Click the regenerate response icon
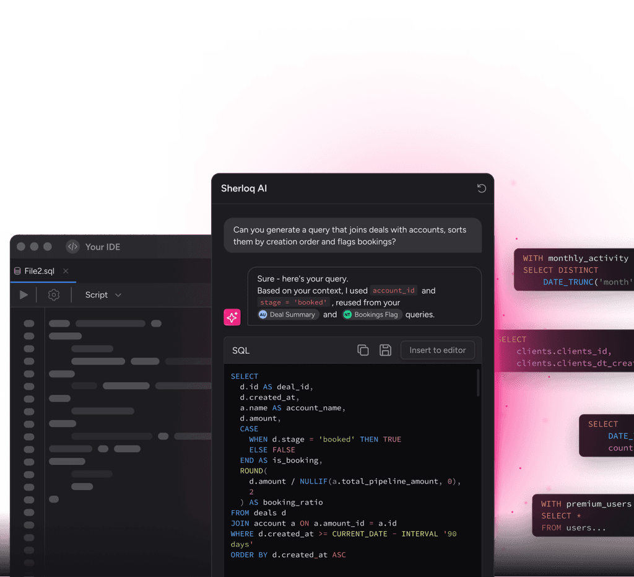The image size is (634, 577). tap(482, 188)
